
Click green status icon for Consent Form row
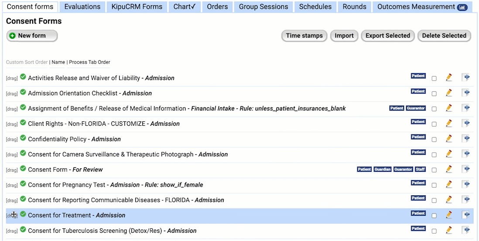23,169
